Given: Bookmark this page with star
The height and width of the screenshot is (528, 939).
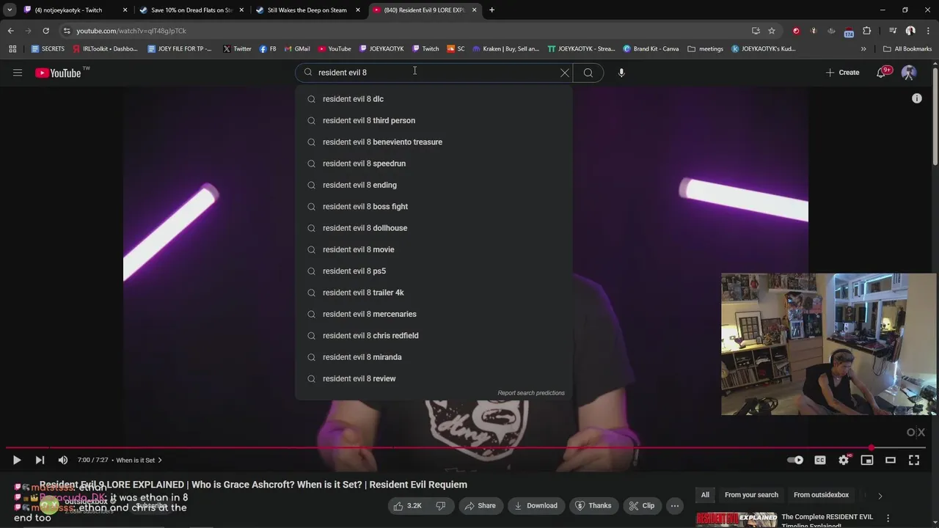Looking at the screenshot, I should 772,31.
